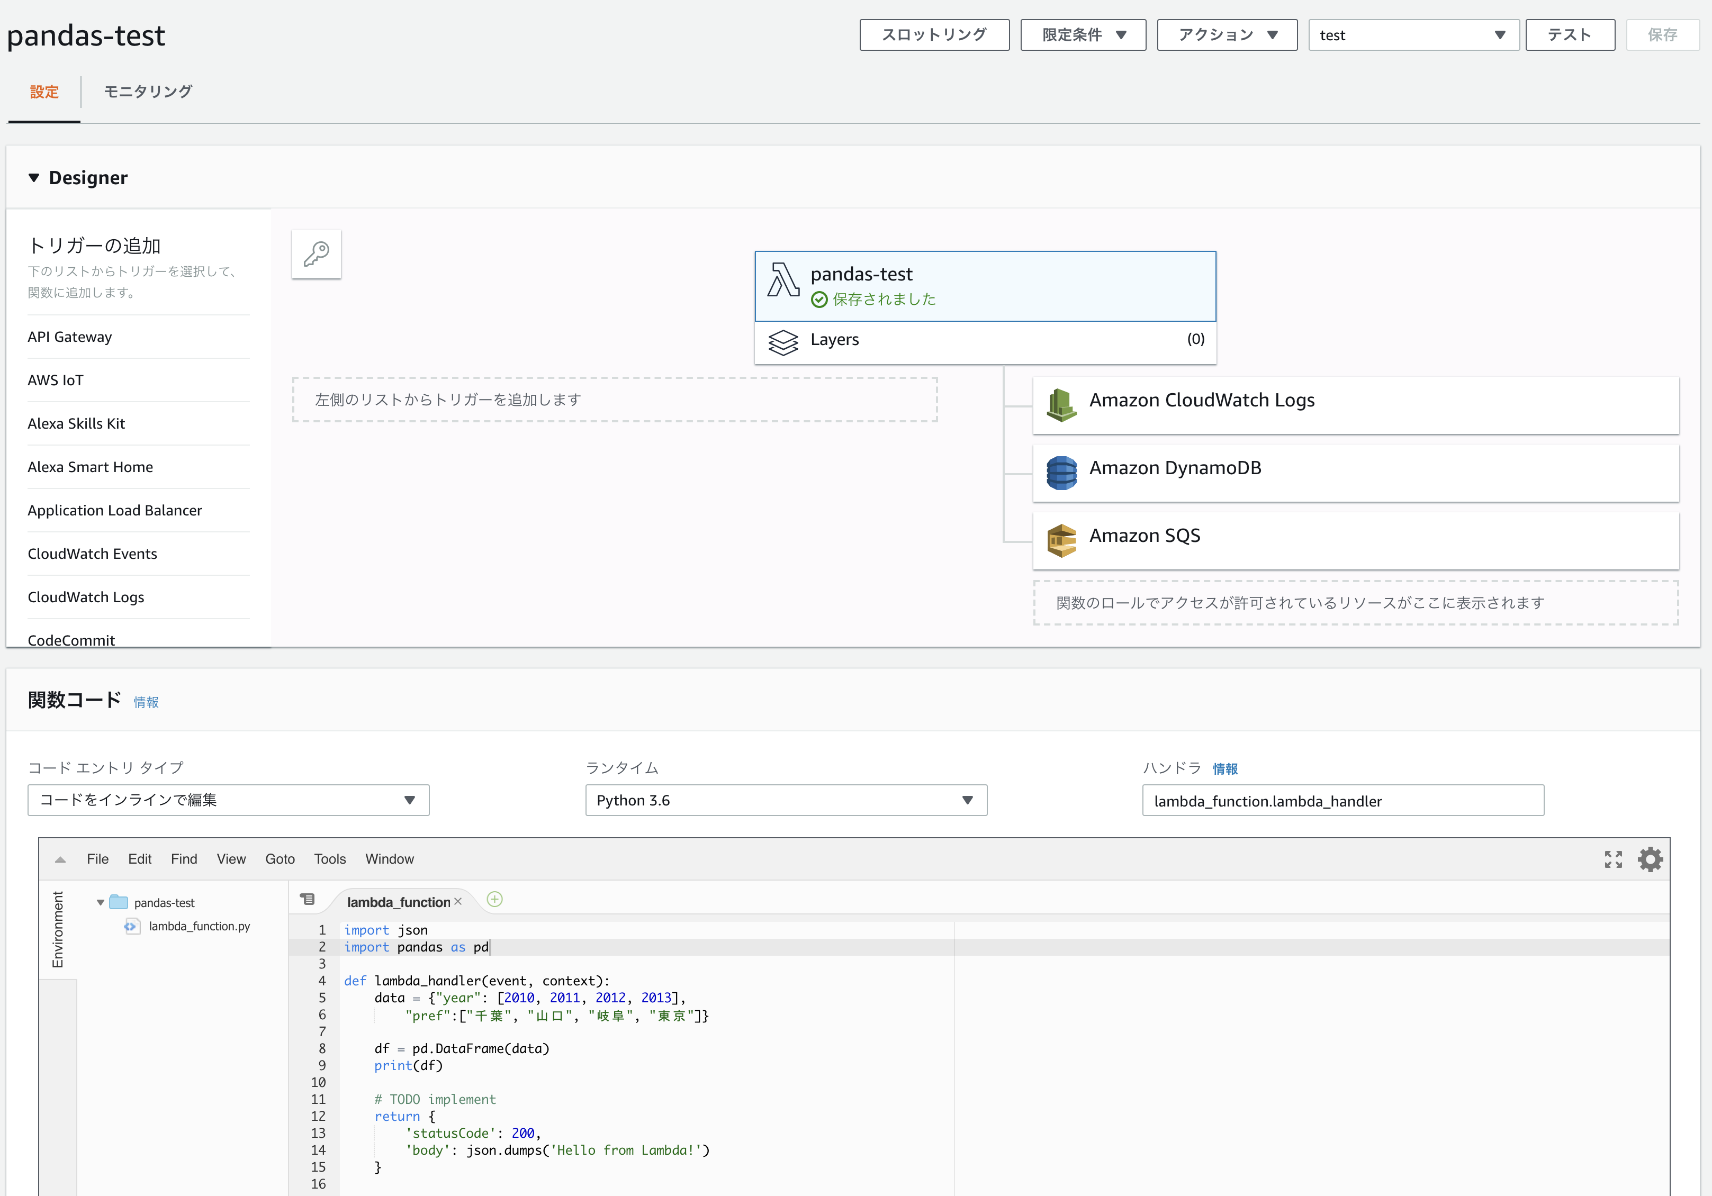Click the key permissions icon in Designer

pos(316,254)
